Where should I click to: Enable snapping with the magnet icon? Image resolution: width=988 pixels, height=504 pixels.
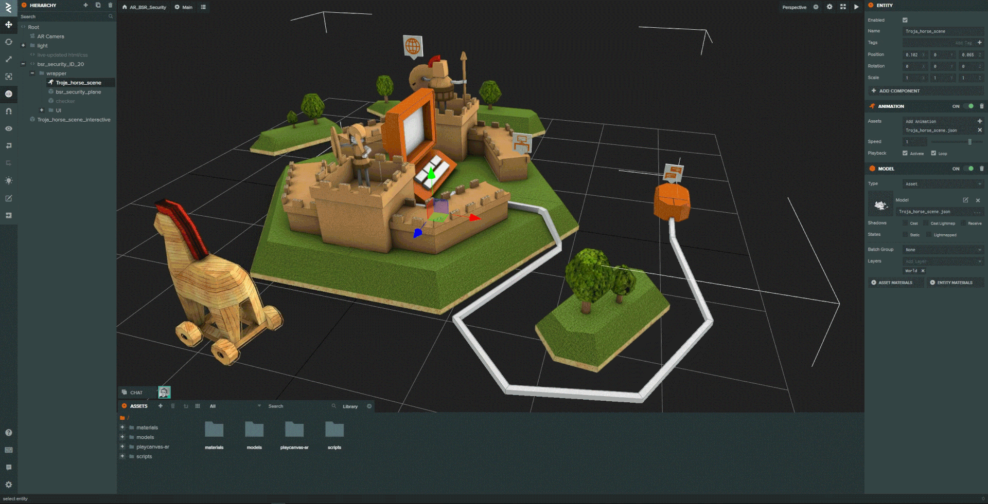[9, 110]
